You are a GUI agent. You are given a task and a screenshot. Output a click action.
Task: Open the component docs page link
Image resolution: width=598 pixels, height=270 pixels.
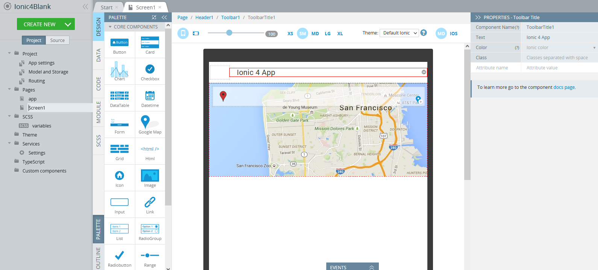coord(564,87)
